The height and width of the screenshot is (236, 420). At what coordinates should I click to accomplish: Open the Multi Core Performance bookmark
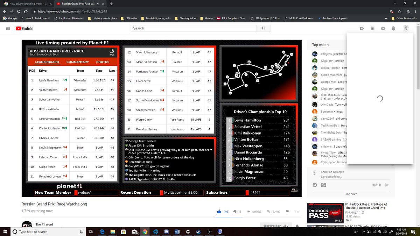[x=299, y=18]
